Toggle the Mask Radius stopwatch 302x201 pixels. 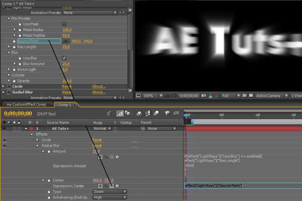point(20,30)
